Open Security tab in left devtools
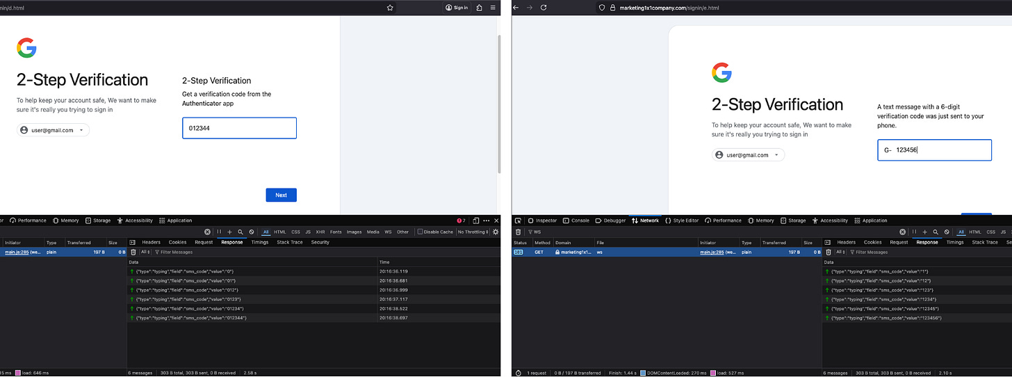The width and height of the screenshot is (1012, 377). pyautogui.click(x=320, y=242)
